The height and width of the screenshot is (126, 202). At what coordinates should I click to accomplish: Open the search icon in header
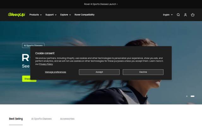[x=178, y=15]
